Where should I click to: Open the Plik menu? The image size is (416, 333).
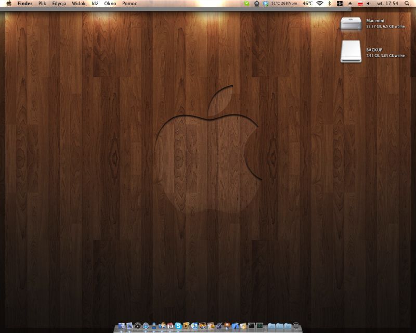click(42, 4)
